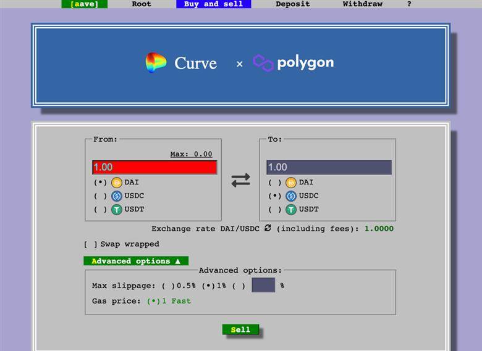This screenshot has height=351, width=482.
Task: Focus the red From amount field
Action: [154, 167]
